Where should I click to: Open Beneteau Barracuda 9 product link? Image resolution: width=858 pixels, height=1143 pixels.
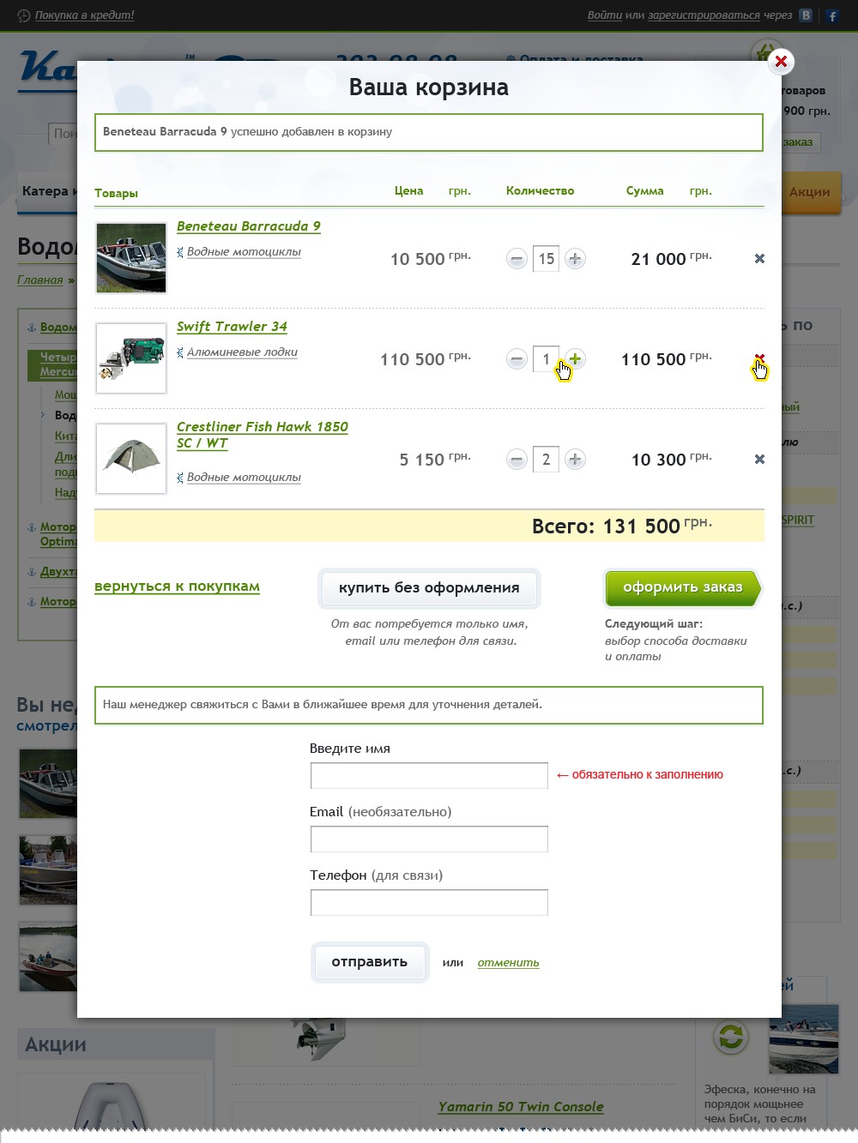(x=248, y=226)
